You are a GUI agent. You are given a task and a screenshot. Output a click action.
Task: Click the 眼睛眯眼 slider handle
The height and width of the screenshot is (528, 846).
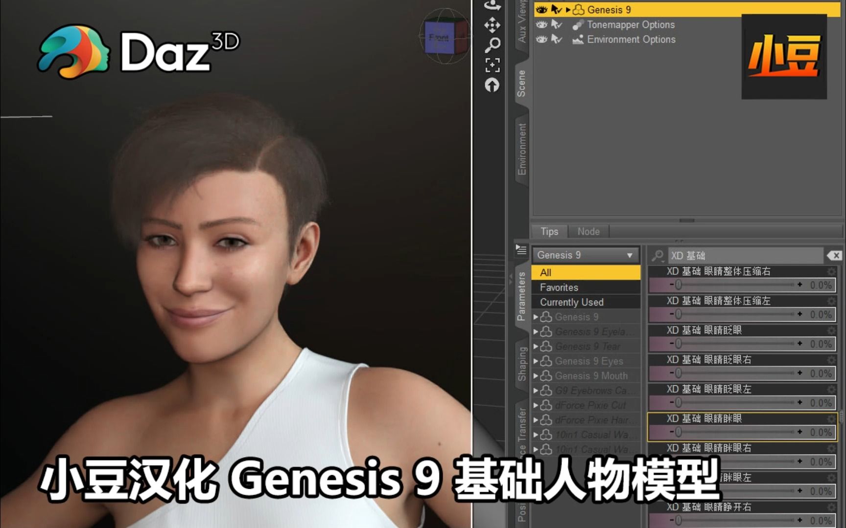(x=679, y=432)
